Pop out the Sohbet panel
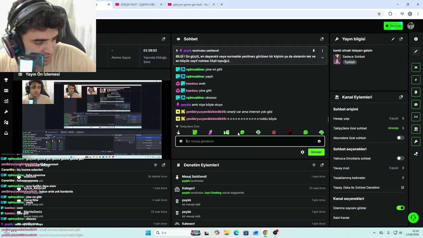This screenshot has height=238, width=423. [x=322, y=39]
